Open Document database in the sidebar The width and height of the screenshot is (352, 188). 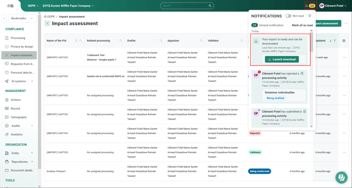[19, 170]
